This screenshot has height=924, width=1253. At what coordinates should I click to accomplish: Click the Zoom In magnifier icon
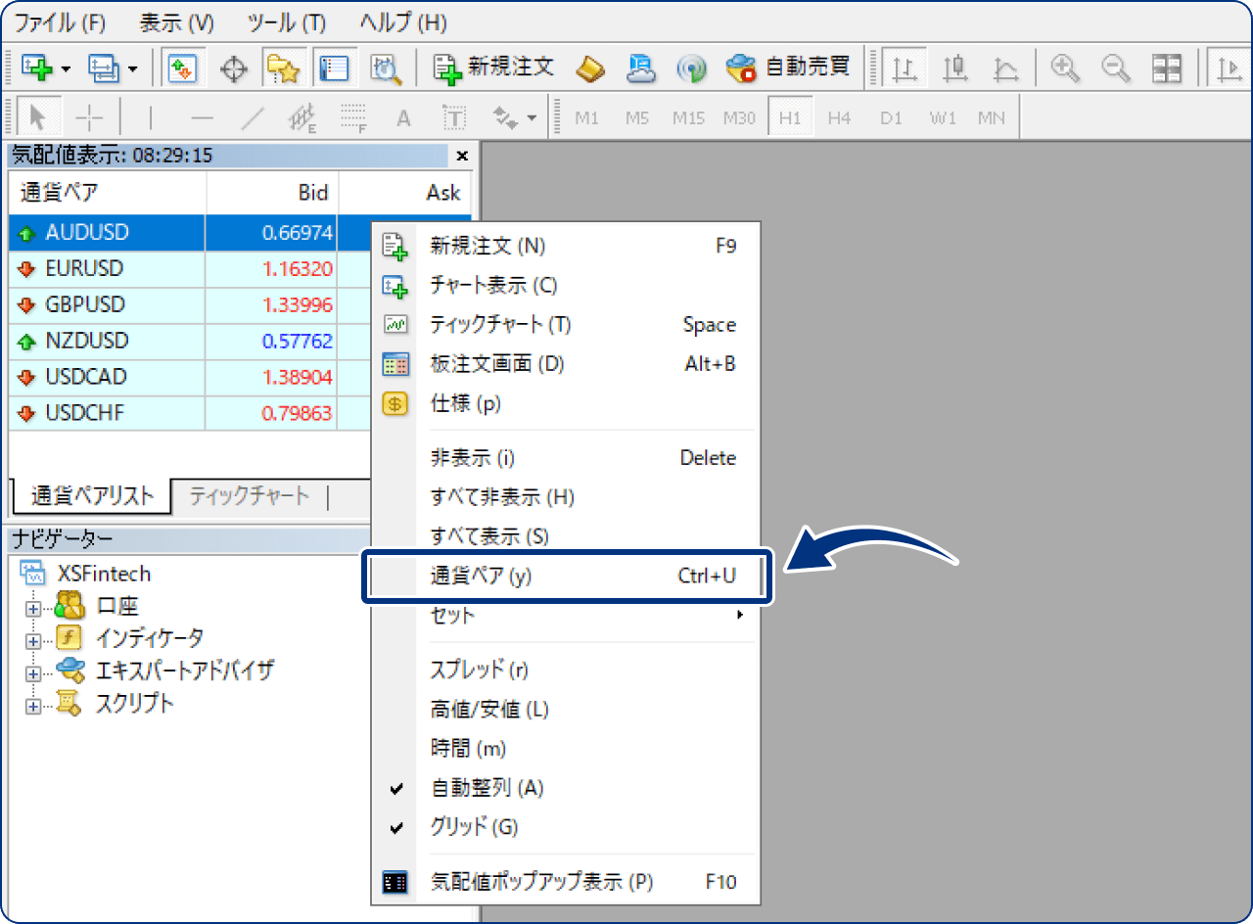pyautogui.click(x=1065, y=69)
